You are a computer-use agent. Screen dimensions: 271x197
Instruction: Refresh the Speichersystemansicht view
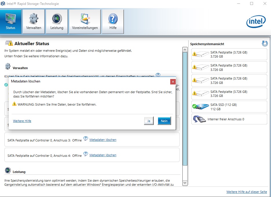(x=265, y=43)
